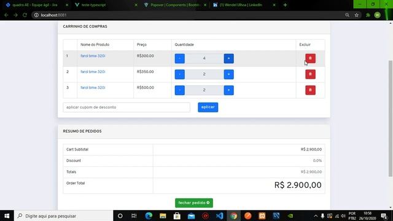Click the fechar pedido green button
393x221 pixels.
(194, 203)
